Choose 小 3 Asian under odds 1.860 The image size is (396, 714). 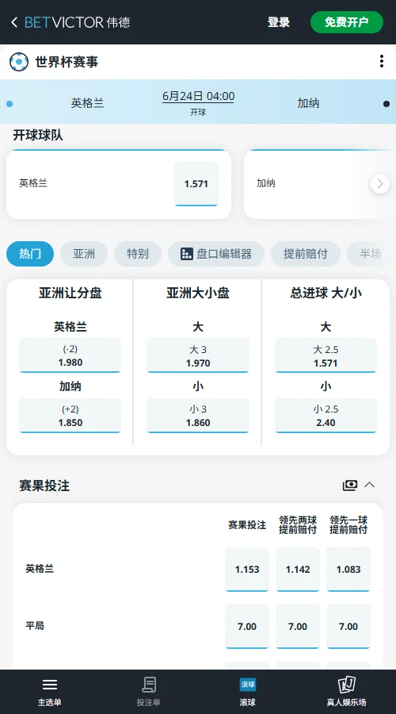[x=198, y=416]
